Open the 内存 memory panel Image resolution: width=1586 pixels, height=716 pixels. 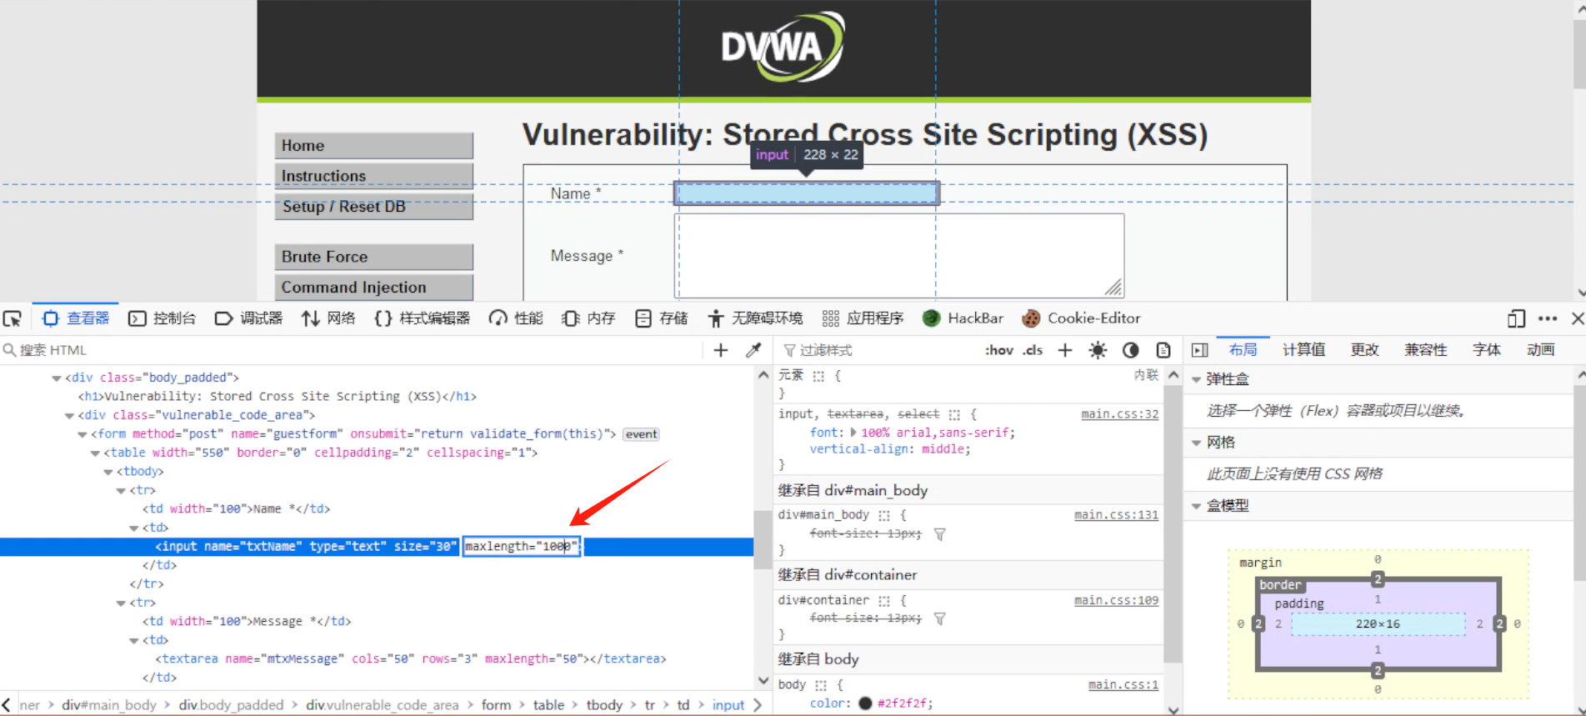point(588,318)
